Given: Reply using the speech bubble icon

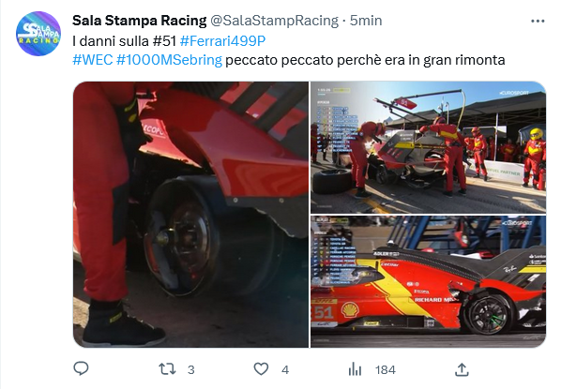Looking at the screenshot, I should (81, 369).
